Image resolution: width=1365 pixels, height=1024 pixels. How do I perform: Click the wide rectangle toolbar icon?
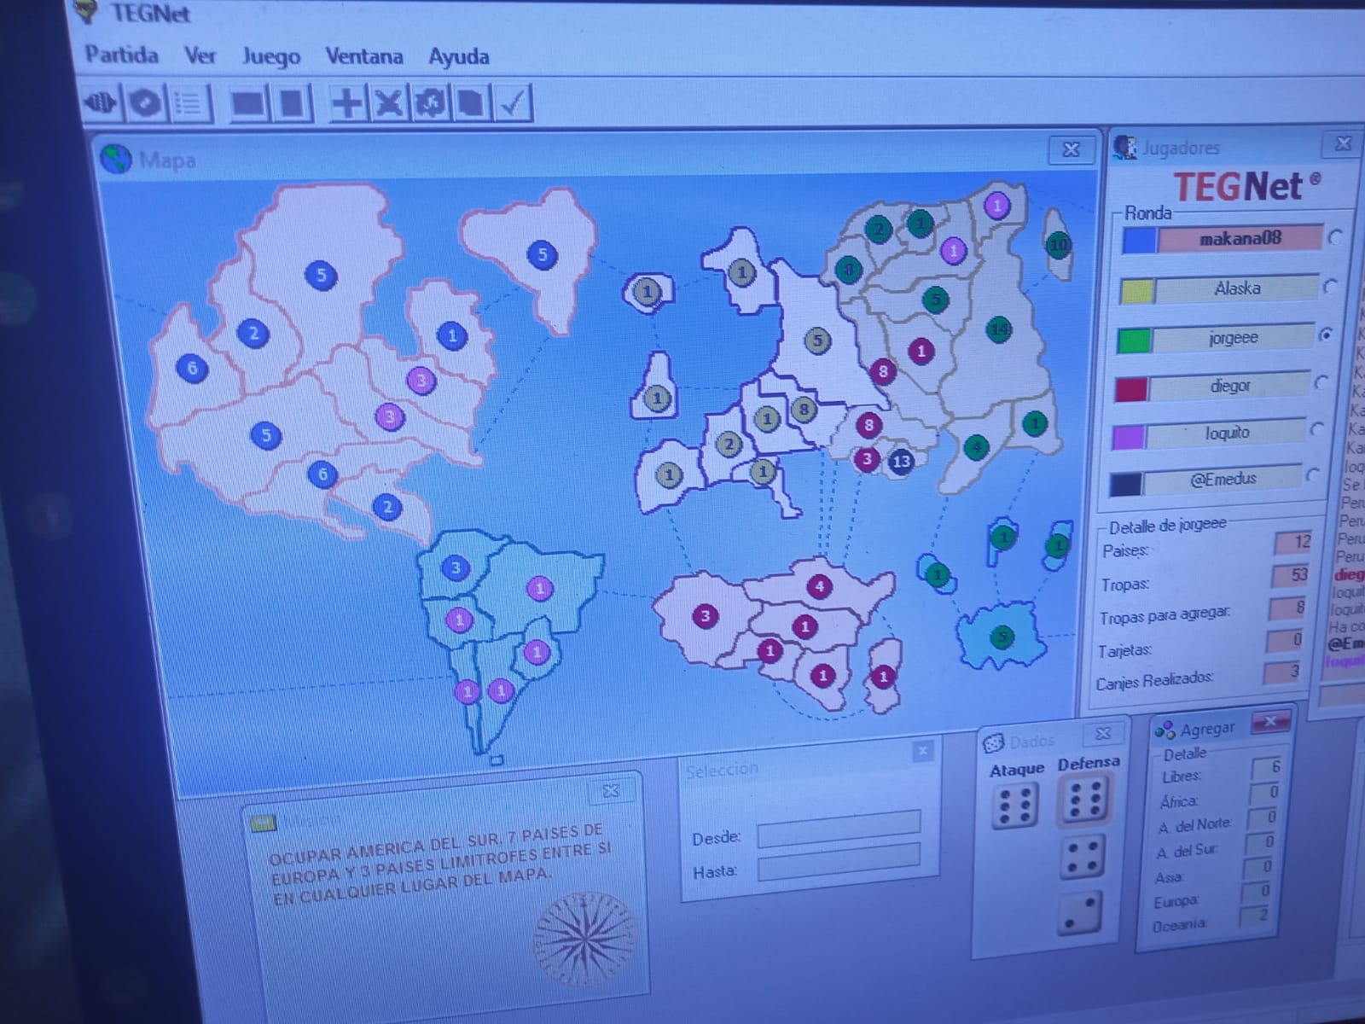[x=247, y=103]
